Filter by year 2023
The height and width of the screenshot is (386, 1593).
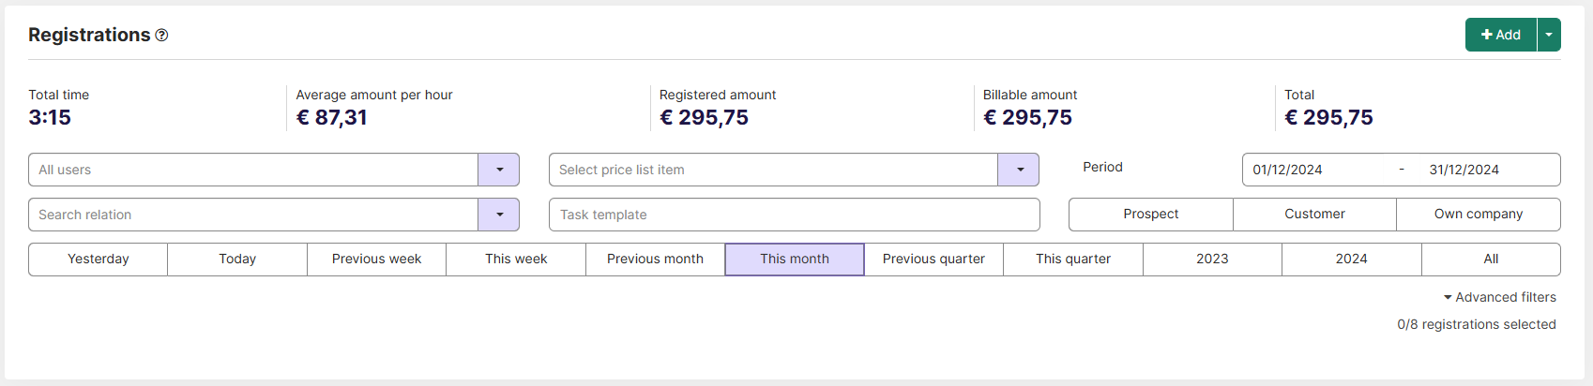point(1212,259)
